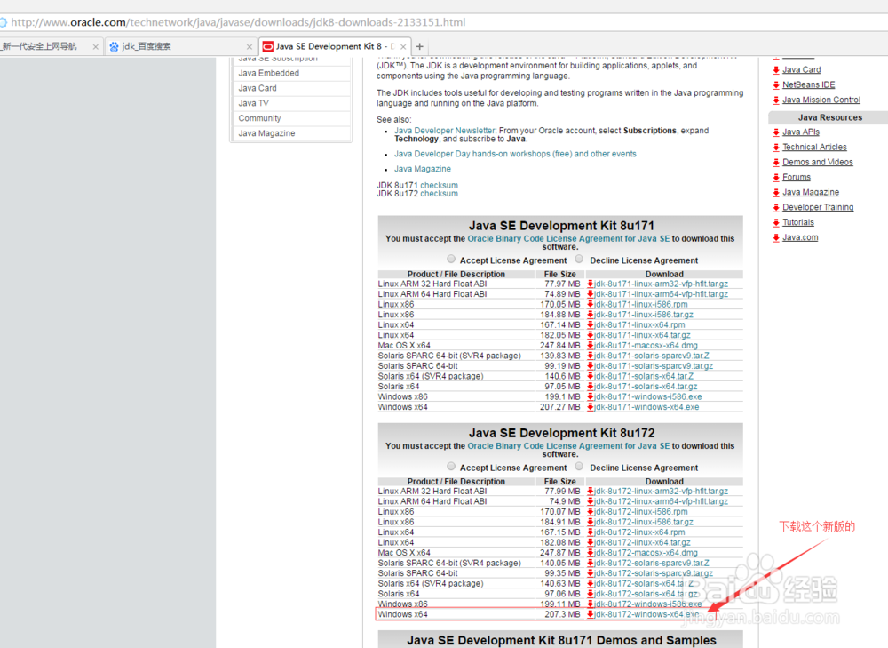
Task: Close the Java SE Development Kit 8 tab
Action: [x=403, y=47]
